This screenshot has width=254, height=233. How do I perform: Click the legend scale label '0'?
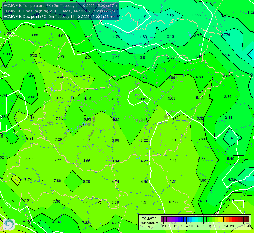[x=192, y=226]
